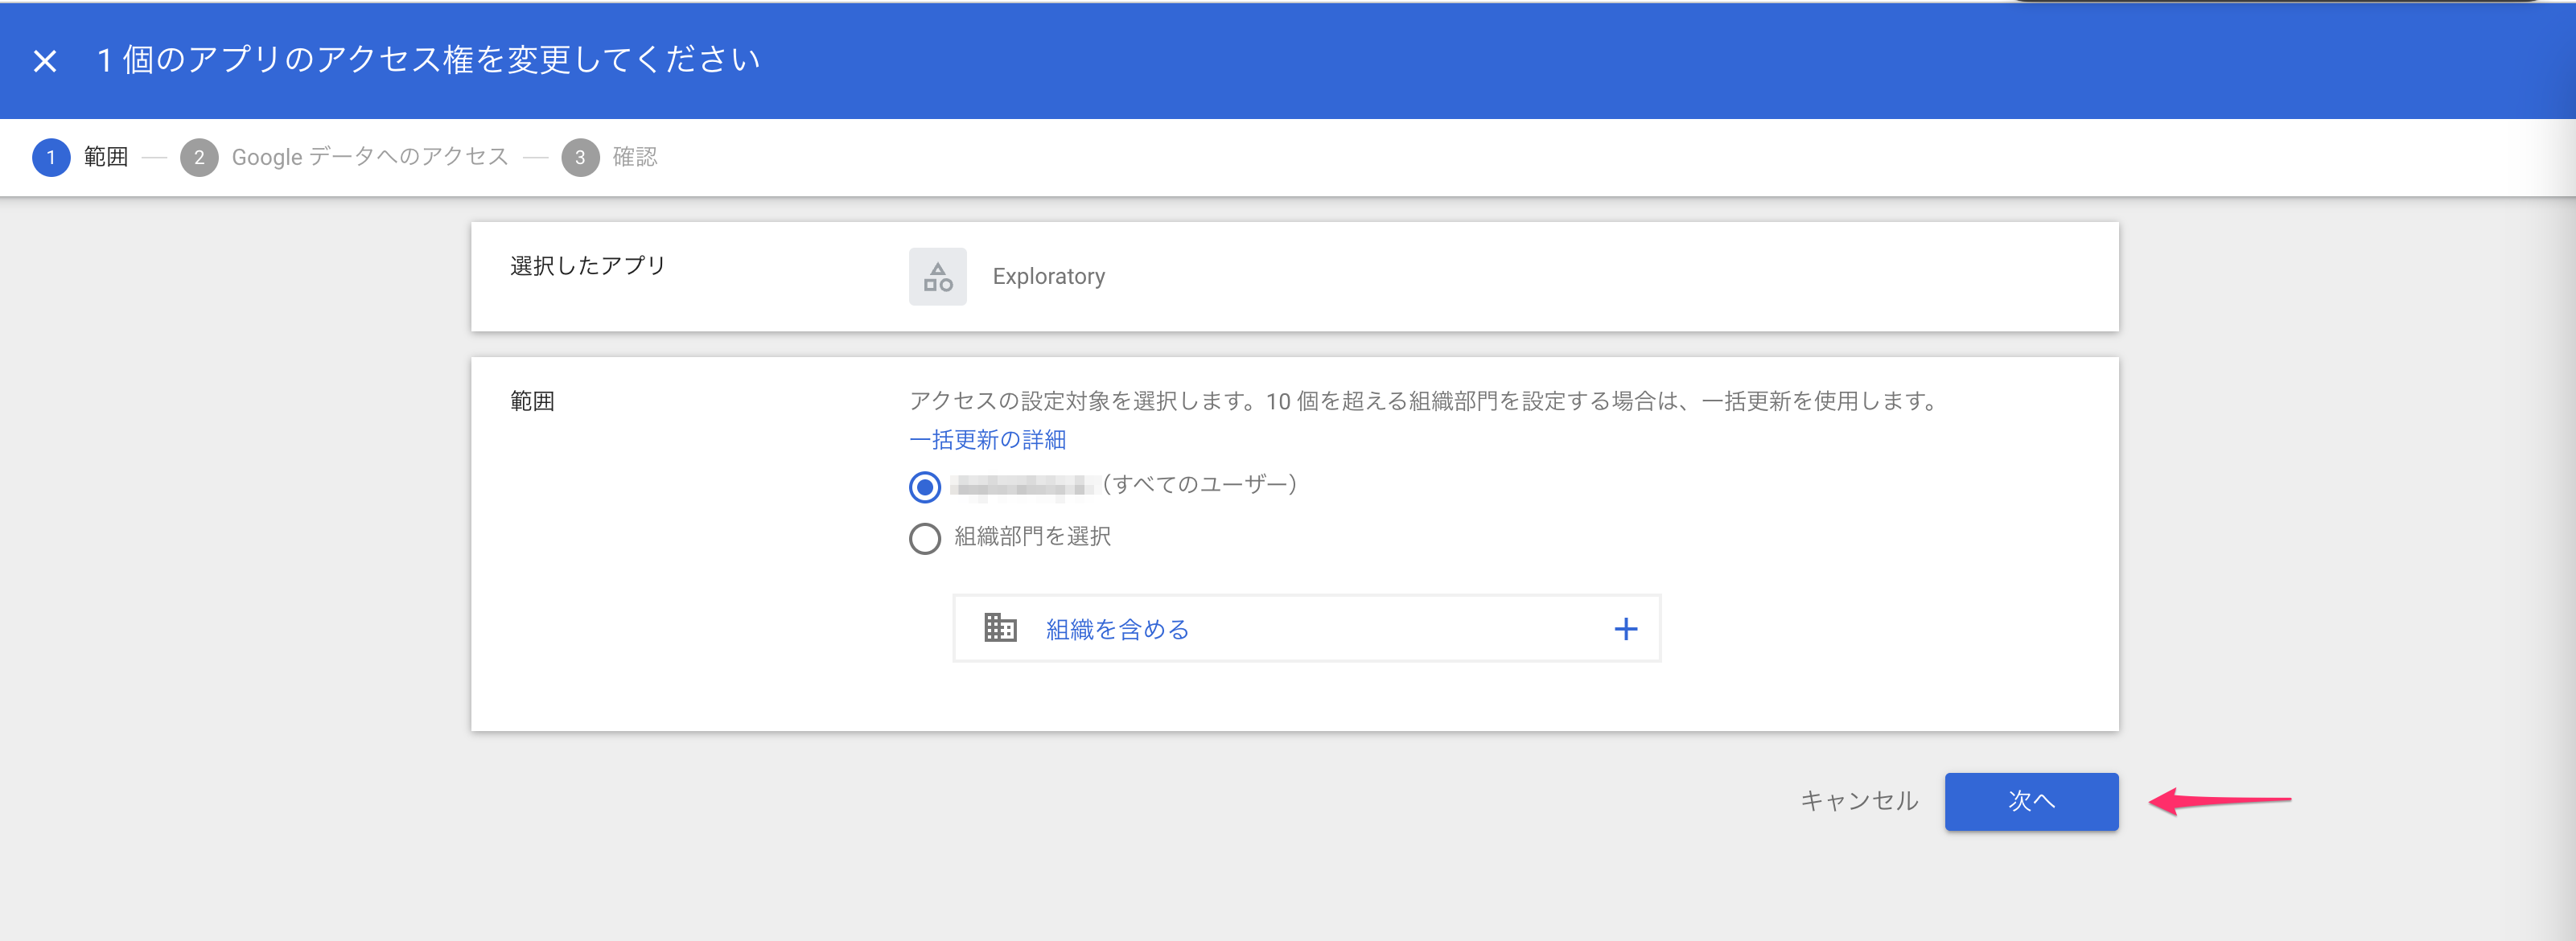Select the 組織部門を選択 radio option

924,538
